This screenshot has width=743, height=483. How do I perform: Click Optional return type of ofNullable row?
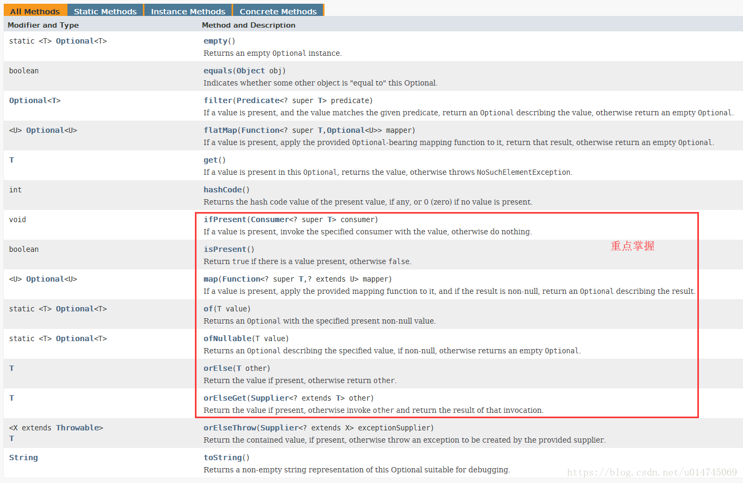[x=75, y=338]
